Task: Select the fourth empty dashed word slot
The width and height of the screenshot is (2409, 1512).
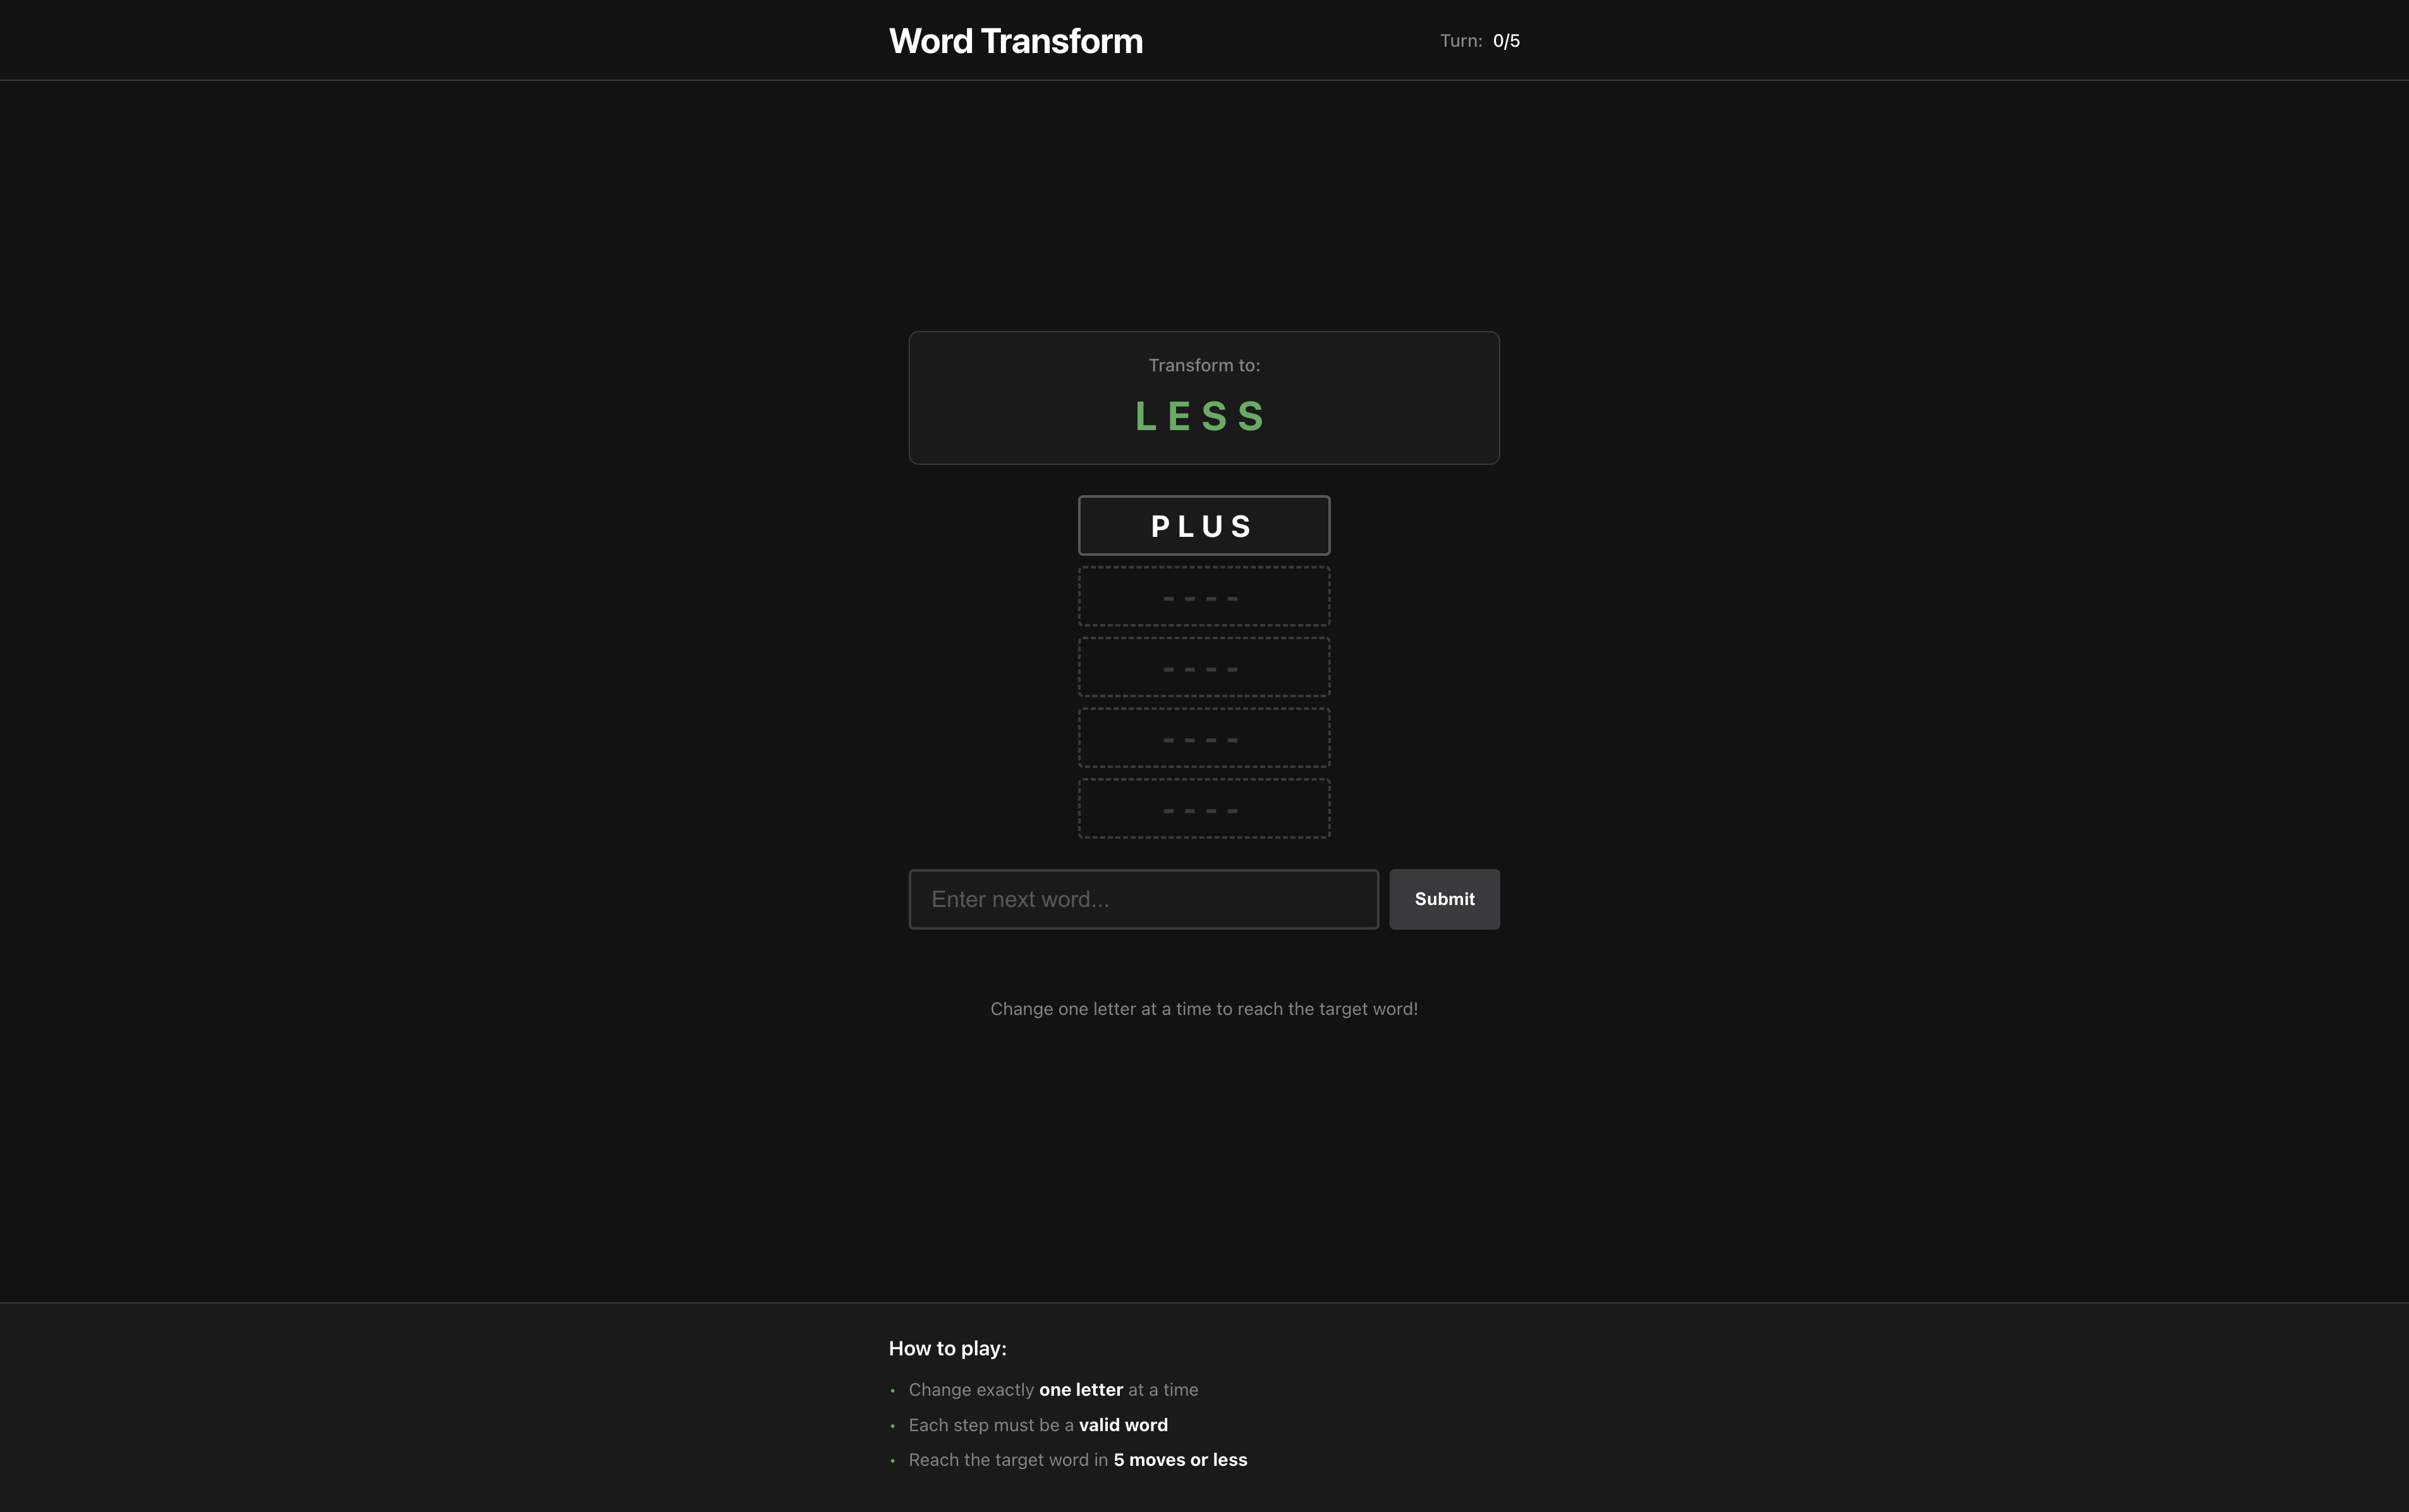Action: (x=1203, y=809)
